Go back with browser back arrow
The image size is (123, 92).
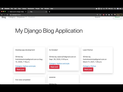click(x=2, y=15)
